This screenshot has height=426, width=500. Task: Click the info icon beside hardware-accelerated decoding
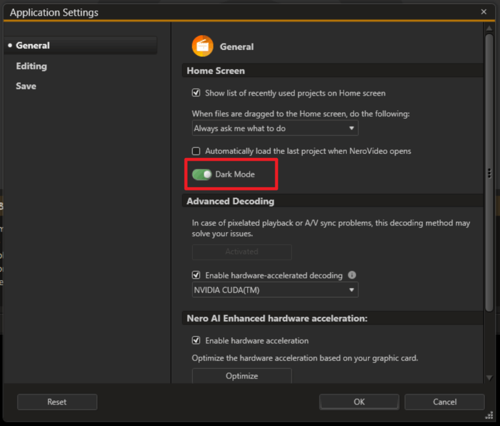(352, 275)
